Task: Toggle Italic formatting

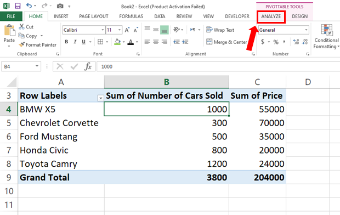Action: [75, 42]
